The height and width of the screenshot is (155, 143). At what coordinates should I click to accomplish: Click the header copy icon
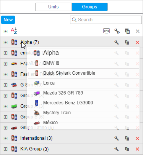pos(127,31)
